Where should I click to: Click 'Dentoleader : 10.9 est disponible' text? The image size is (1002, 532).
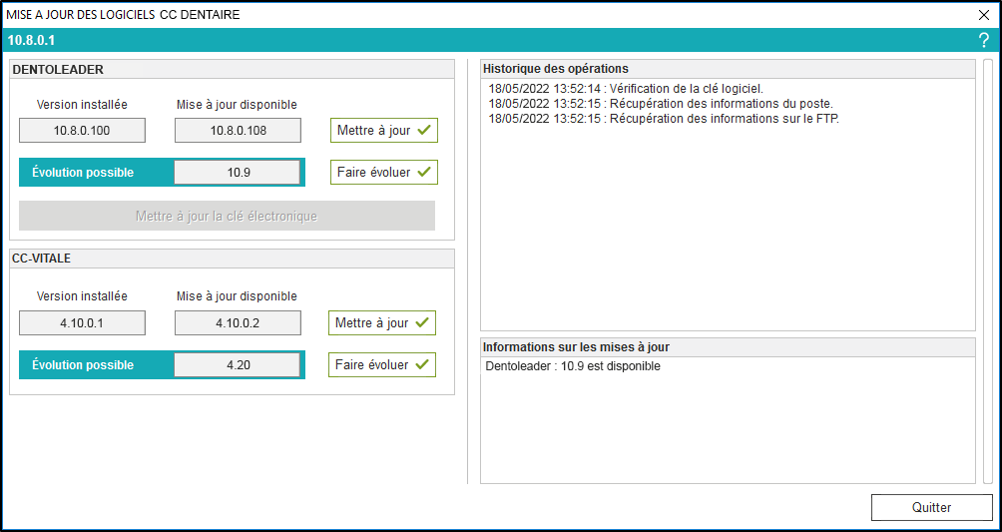tap(573, 367)
